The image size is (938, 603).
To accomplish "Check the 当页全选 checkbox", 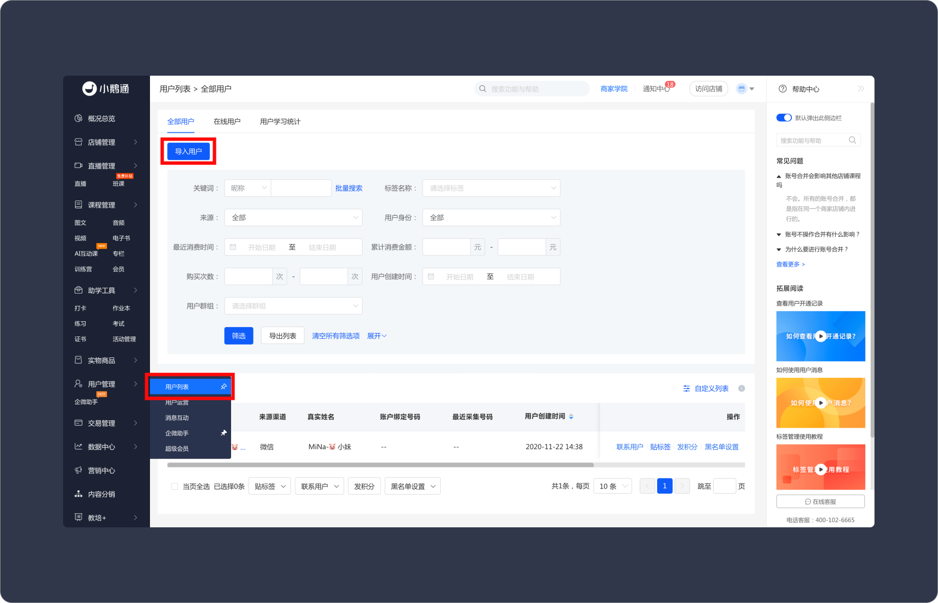I will tap(174, 486).
